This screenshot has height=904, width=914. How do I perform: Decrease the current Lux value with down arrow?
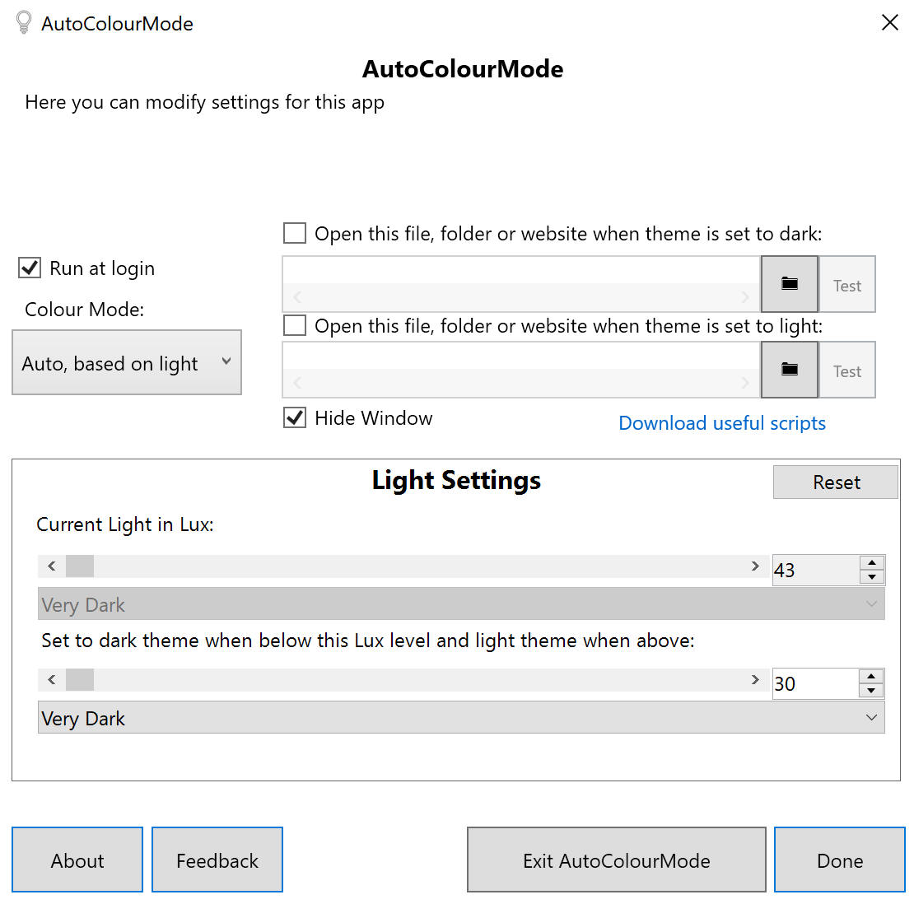871,577
